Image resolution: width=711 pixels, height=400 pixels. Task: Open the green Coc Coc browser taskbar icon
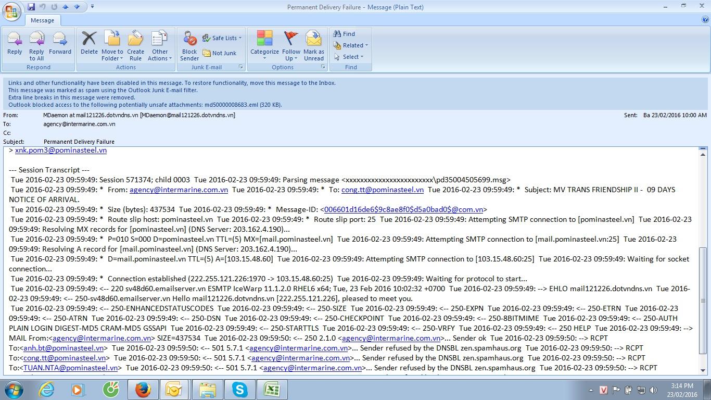pyautogui.click(x=110, y=390)
